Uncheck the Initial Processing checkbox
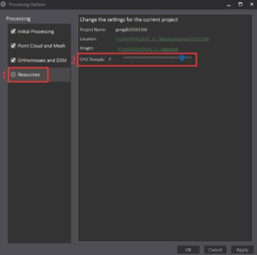The image size is (257, 255). click(13, 31)
